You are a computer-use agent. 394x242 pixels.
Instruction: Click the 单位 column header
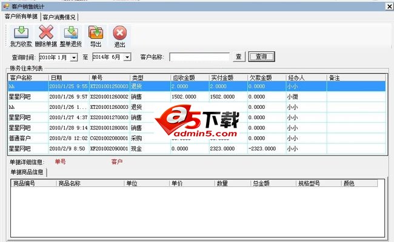pos(147,183)
